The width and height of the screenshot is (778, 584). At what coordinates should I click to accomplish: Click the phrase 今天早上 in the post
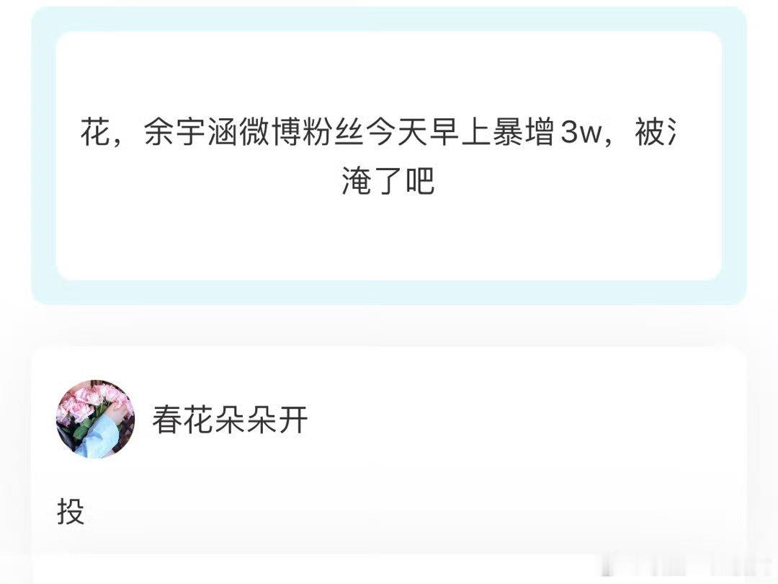pos(429,133)
